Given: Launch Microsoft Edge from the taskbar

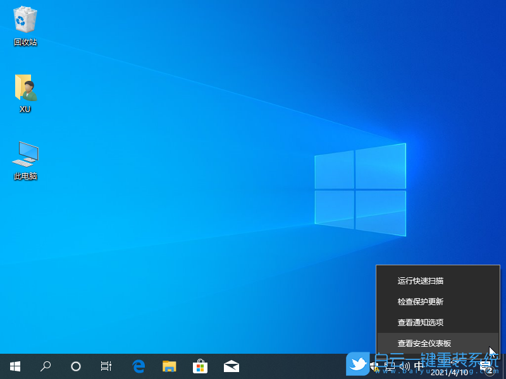Looking at the screenshot, I should [x=138, y=366].
